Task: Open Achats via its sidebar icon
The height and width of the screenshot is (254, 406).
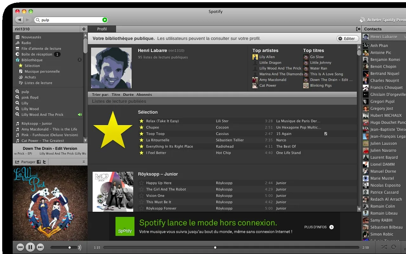Action: click(21, 77)
